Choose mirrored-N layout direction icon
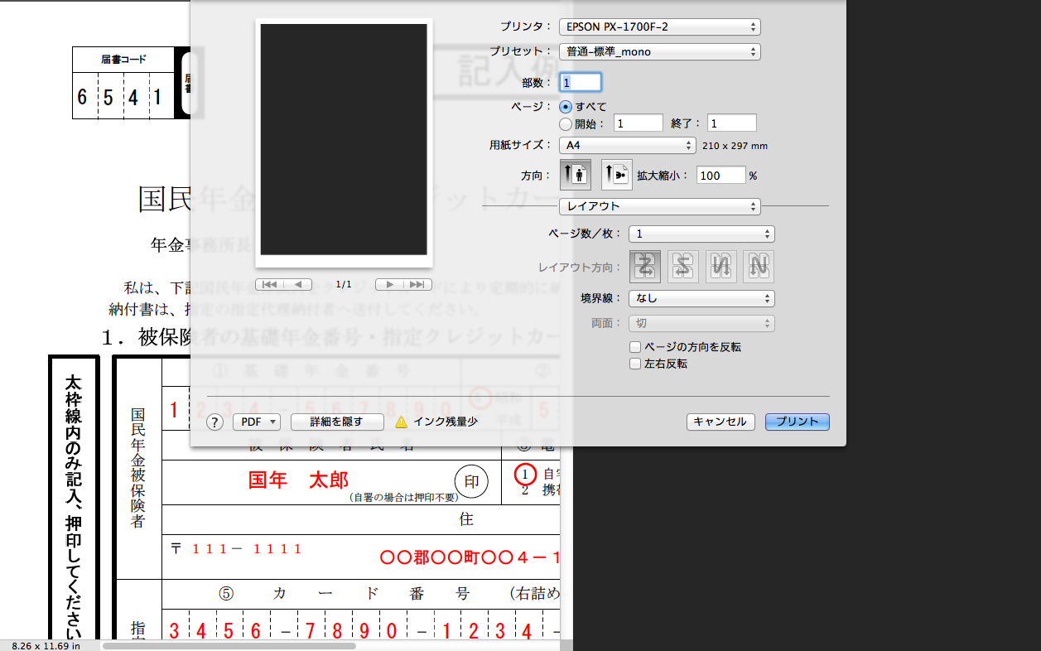Screen dimensions: 1041x651 (721, 267)
